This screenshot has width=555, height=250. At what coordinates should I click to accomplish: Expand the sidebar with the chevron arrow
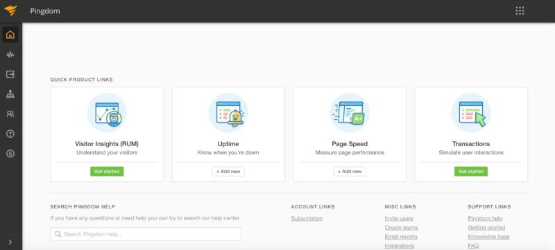coord(10,242)
